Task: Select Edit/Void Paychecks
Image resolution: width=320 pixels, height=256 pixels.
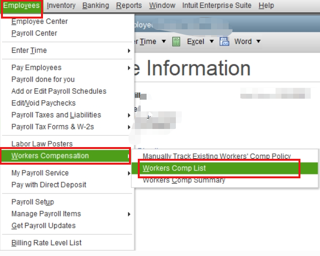Action: coord(67,103)
